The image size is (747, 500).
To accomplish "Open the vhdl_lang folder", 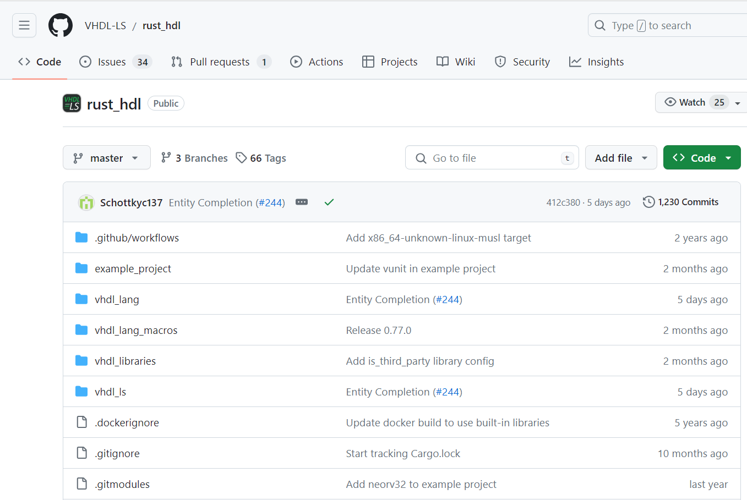I will (x=117, y=299).
